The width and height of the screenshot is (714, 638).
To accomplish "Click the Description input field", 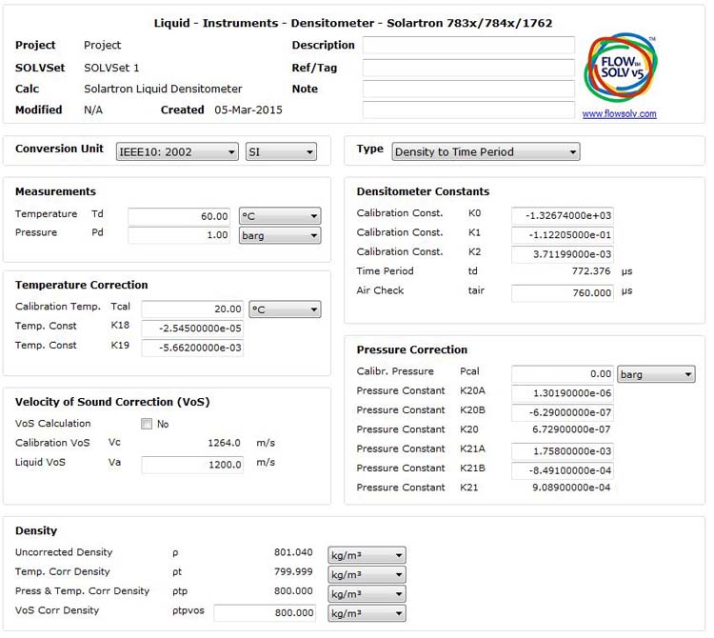I will [x=468, y=45].
